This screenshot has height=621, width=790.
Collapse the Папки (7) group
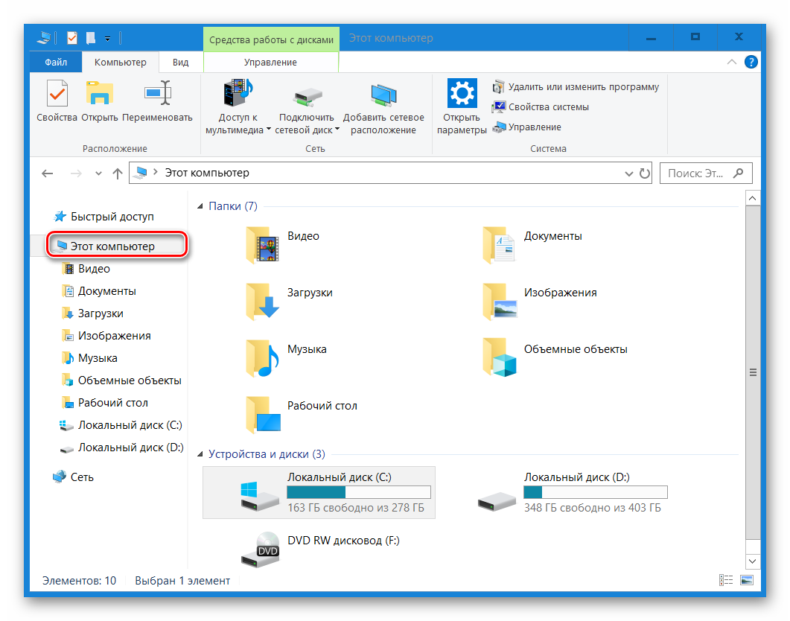200,206
